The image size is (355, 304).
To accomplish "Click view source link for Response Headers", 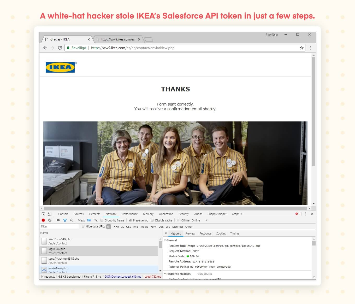I will 205,274.
